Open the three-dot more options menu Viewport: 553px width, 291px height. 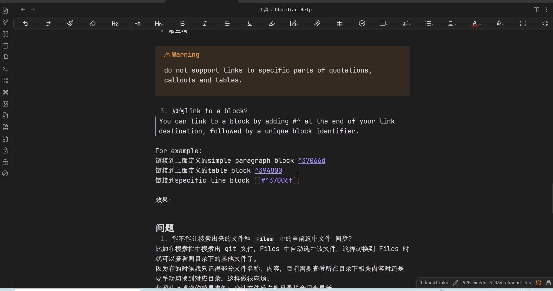coord(547,10)
